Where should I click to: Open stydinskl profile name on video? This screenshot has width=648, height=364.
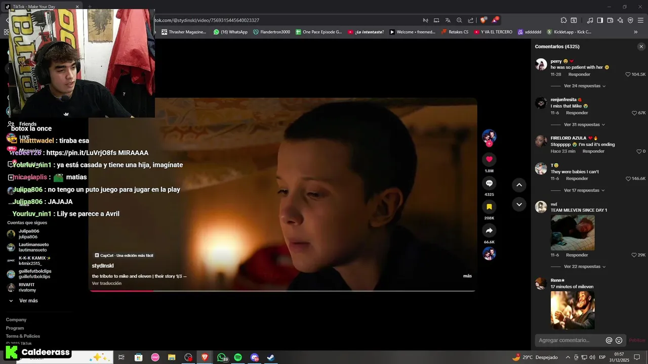(x=103, y=266)
